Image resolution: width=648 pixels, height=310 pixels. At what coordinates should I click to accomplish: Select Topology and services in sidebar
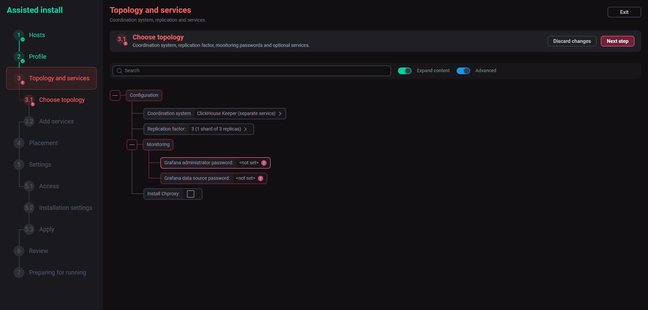pos(52,78)
